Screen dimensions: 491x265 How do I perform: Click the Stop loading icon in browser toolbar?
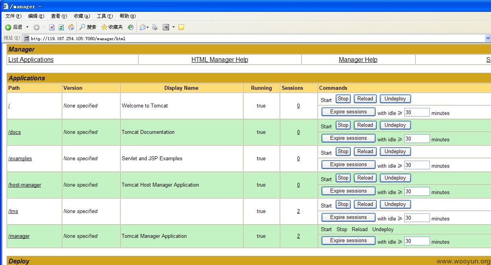pyautogui.click(x=52, y=27)
